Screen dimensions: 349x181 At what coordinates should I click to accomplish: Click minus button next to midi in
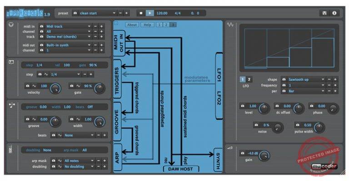pos(95,26)
